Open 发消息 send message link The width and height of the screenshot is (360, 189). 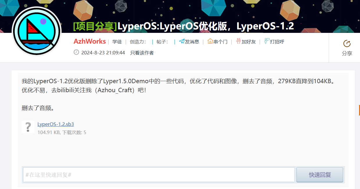[192, 42]
